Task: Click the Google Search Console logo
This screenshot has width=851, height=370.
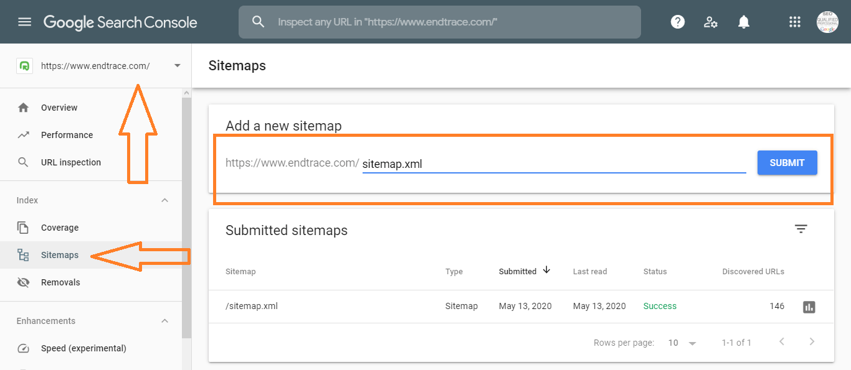Action: 120,22
